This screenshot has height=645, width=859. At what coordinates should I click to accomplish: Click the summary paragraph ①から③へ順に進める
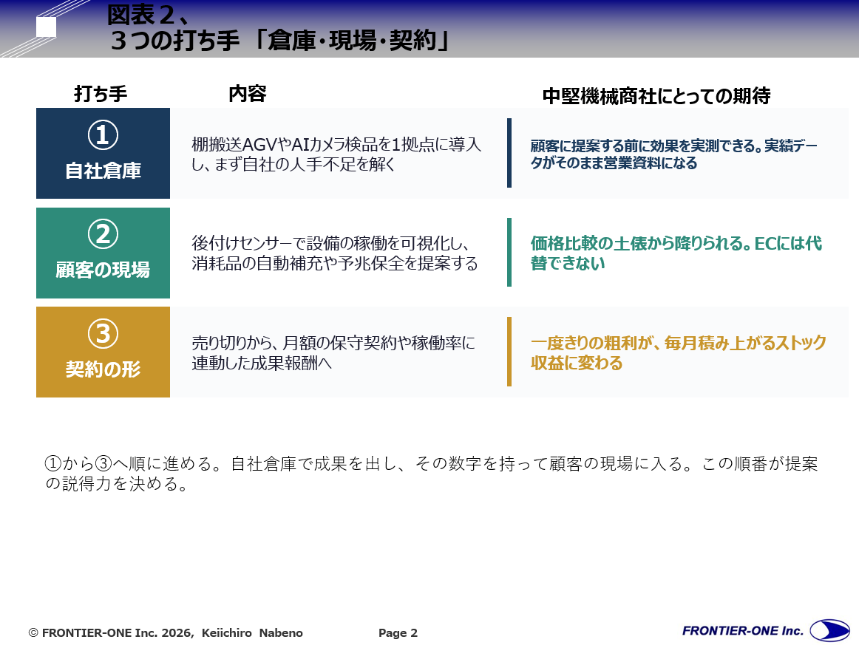(x=431, y=474)
